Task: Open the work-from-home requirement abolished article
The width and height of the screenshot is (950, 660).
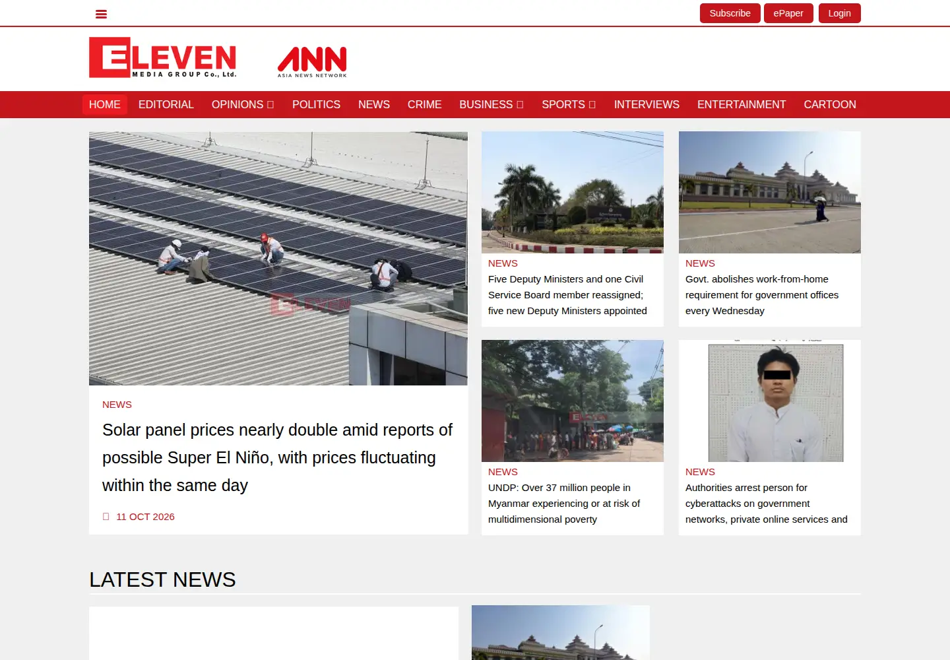Action: [762, 295]
